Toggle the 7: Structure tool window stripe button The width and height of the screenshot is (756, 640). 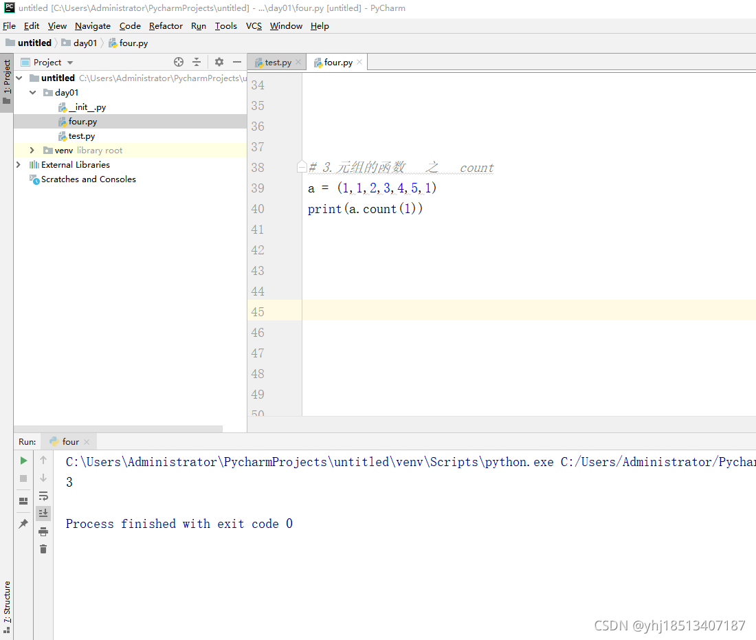pos(7,607)
